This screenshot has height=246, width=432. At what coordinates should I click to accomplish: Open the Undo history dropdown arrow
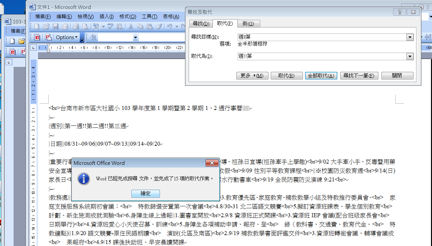(177, 26)
